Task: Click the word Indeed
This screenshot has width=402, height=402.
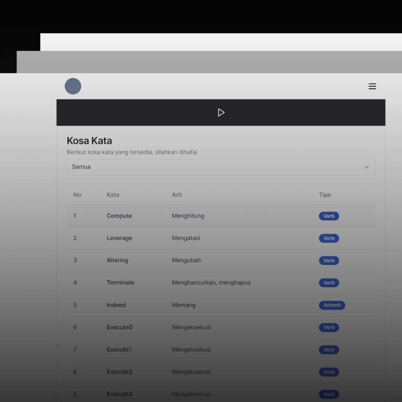Action: (x=116, y=305)
